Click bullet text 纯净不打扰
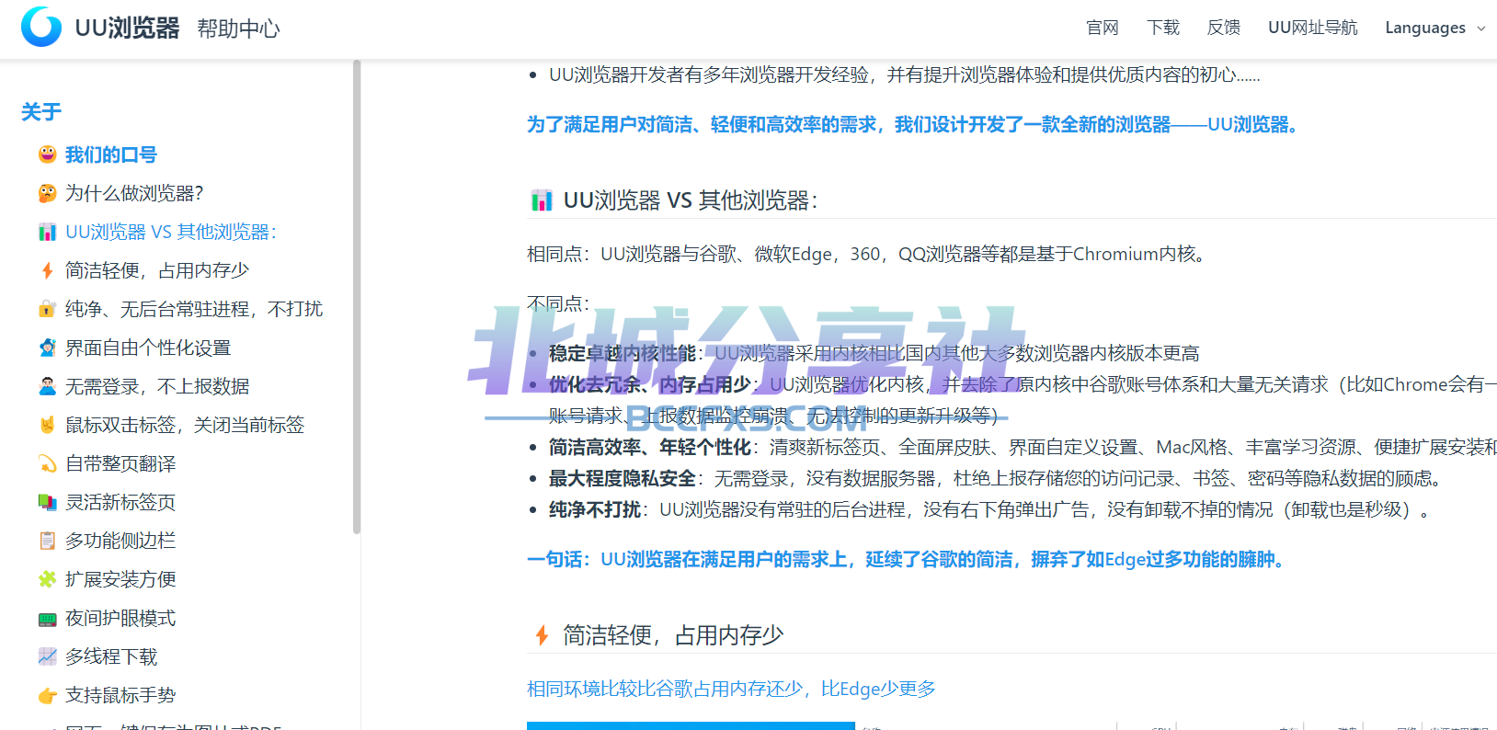Image resolution: width=1497 pixels, height=730 pixels. [x=595, y=509]
